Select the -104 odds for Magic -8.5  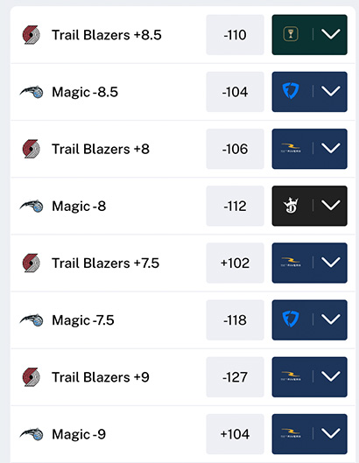click(x=235, y=92)
